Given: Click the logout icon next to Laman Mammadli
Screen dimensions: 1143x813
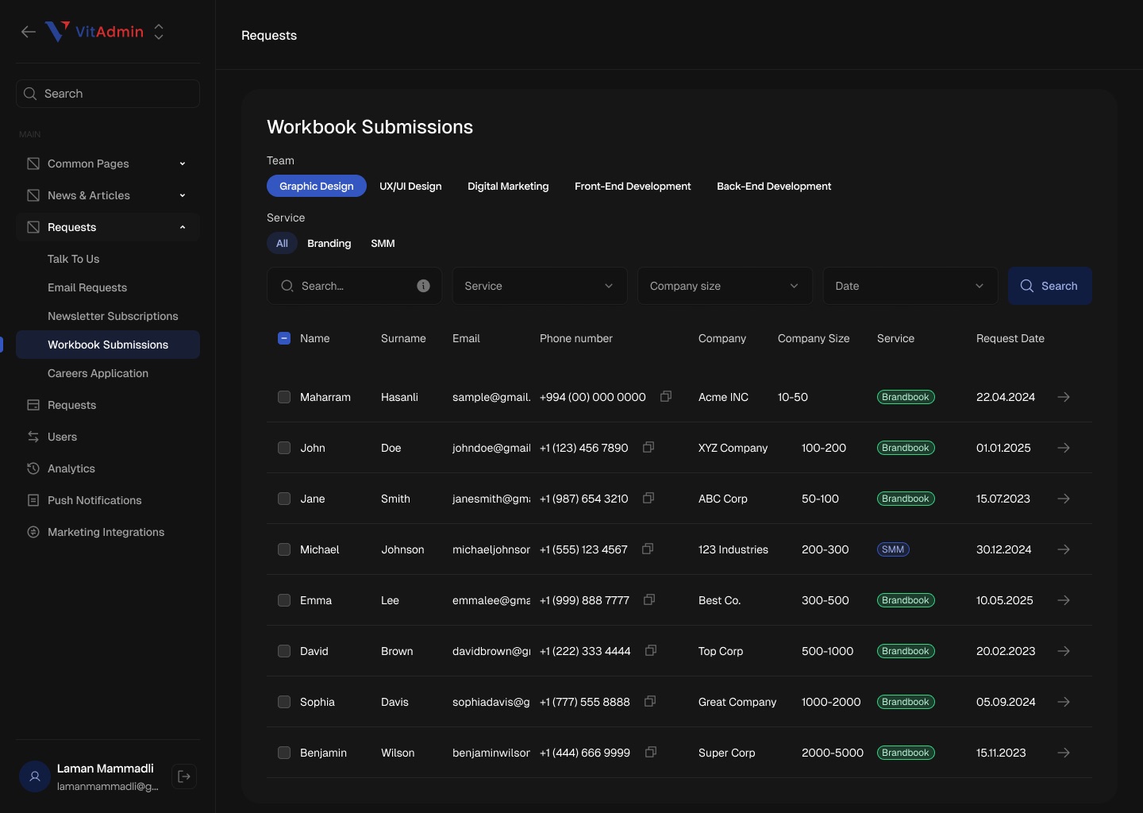Looking at the screenshot, I should coord(184,776).
